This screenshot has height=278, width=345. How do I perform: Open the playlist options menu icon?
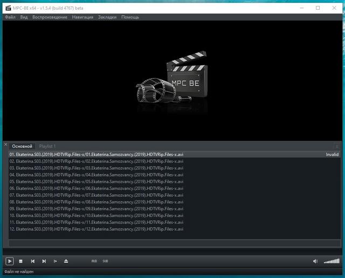(337, 146)
